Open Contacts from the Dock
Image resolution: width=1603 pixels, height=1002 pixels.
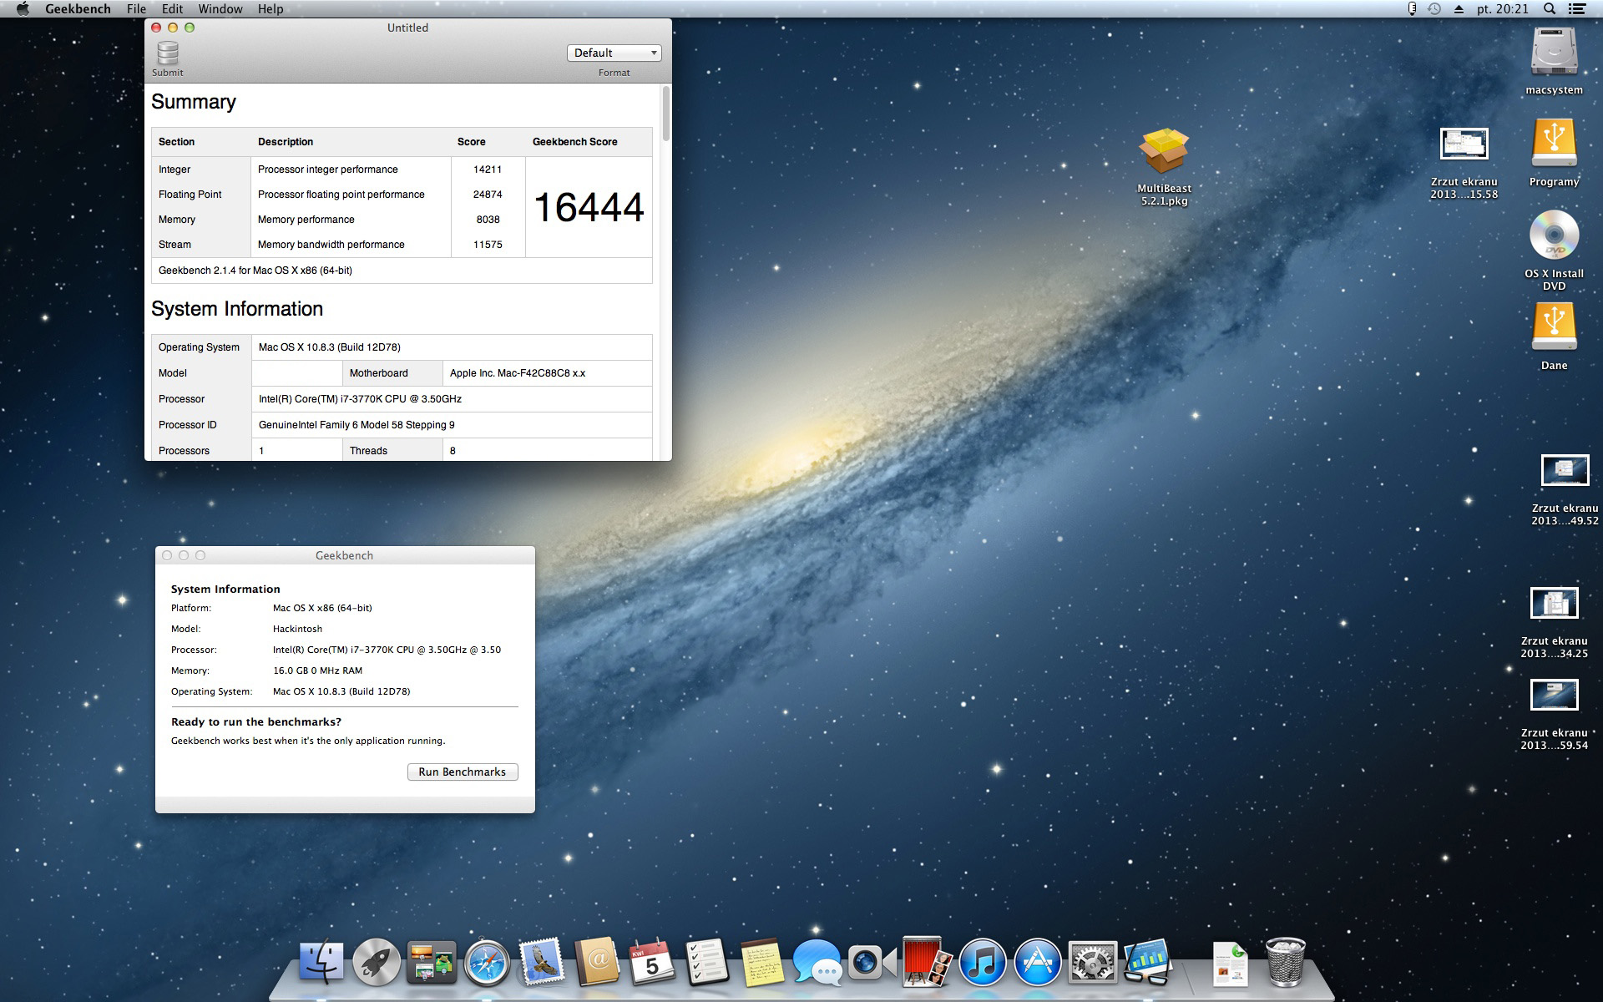coord(597,963)
